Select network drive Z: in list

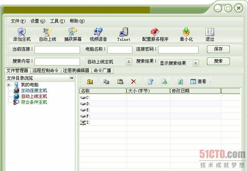[85, 122]
